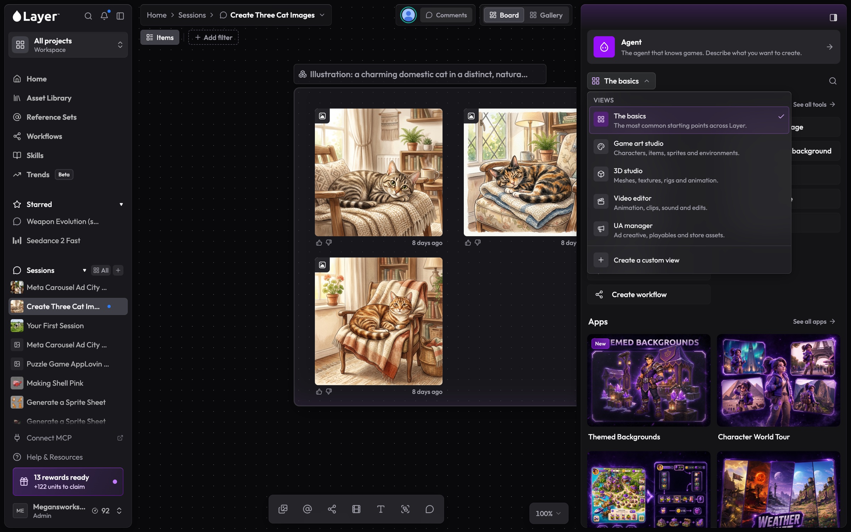Viewport: 851px width, 532px height.
Task: Open the See all apps link
Action: point(814,321)
